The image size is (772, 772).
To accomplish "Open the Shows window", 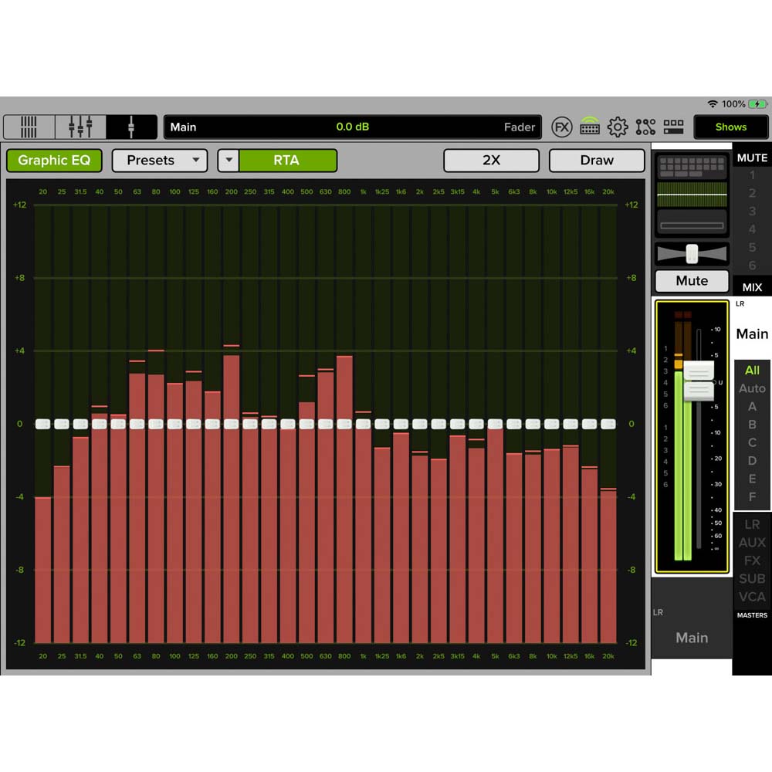I will (x=730, y=127).
